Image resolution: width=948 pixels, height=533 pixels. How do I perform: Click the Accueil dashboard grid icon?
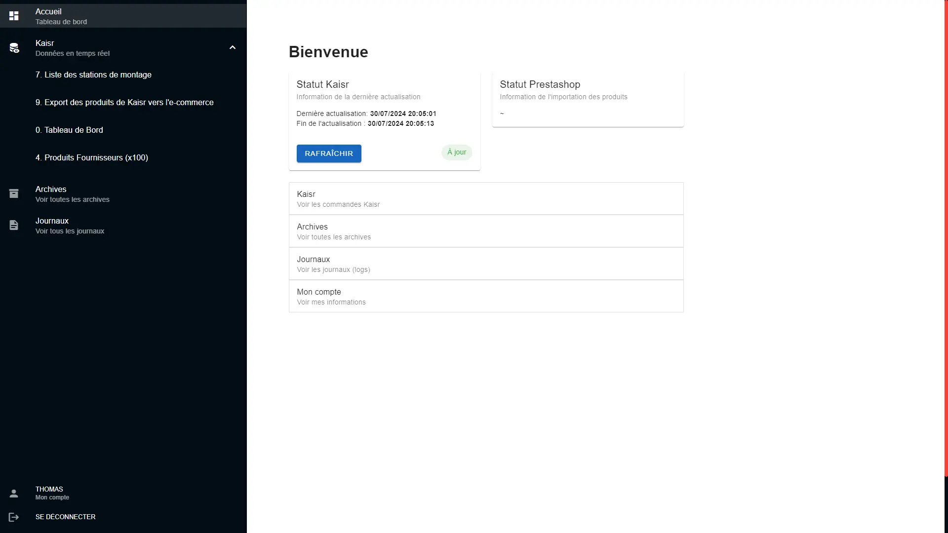click(x=14, y=16)
